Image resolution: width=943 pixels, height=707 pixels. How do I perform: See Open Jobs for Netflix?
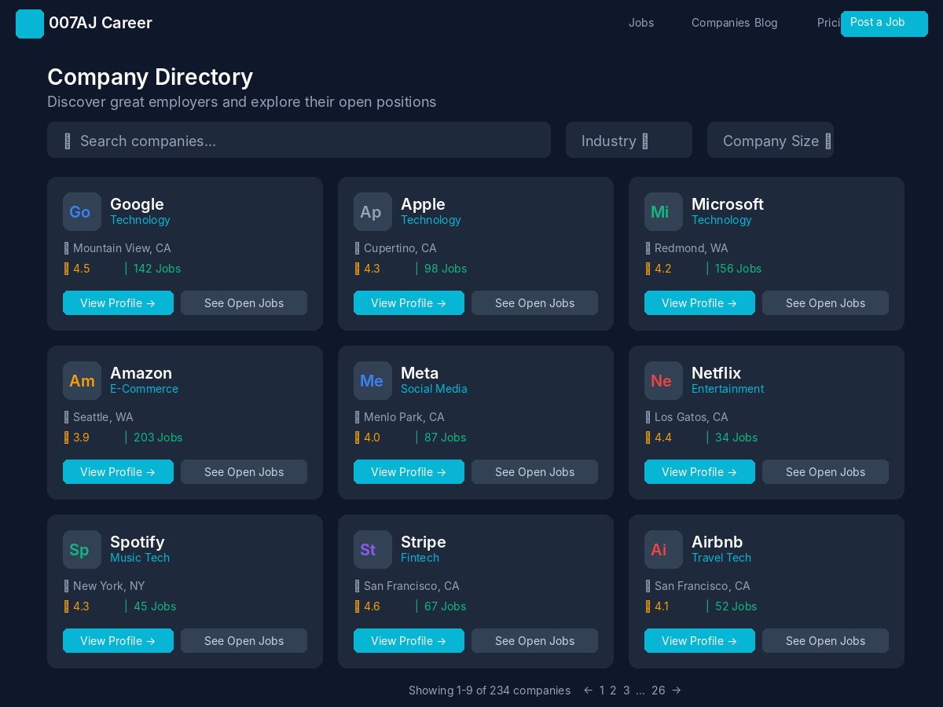tap(825, 472)
